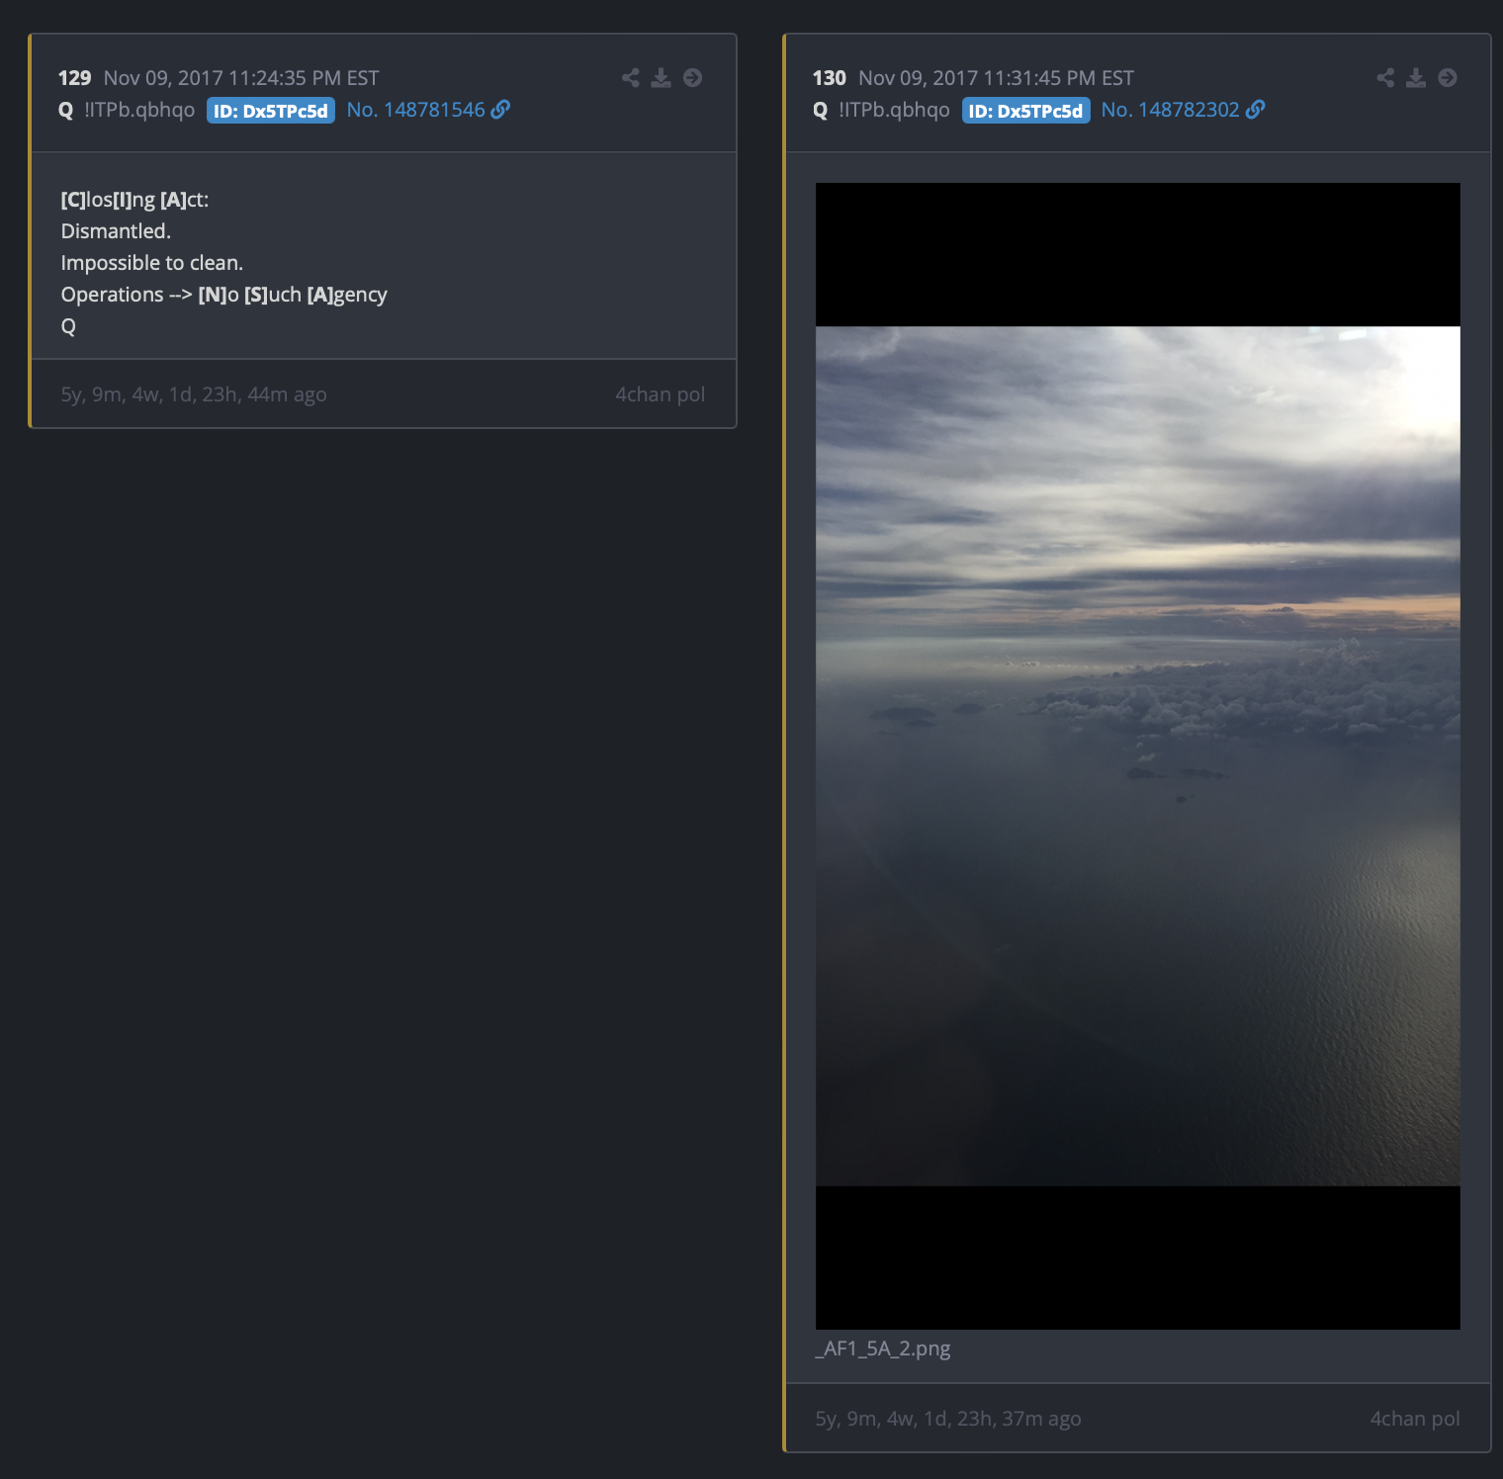Click tripcode !ITPb.qbhqo on post 129

pos(139,110)
